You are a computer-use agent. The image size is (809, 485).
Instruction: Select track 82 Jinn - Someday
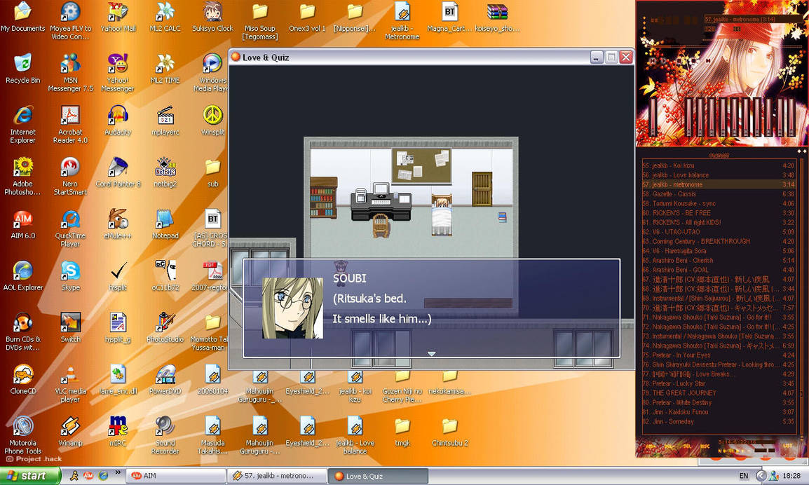[718, 421]
